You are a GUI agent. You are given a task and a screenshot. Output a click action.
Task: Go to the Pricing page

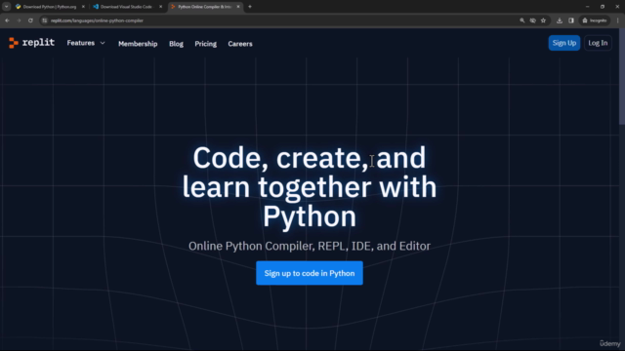[206, 44]
